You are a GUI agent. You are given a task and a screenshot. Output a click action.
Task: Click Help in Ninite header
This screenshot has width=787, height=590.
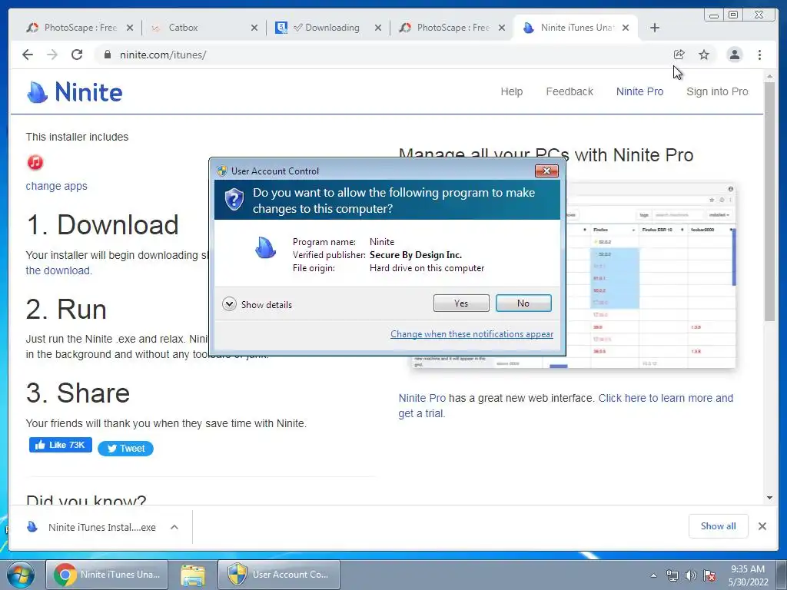tap(511, 91)
